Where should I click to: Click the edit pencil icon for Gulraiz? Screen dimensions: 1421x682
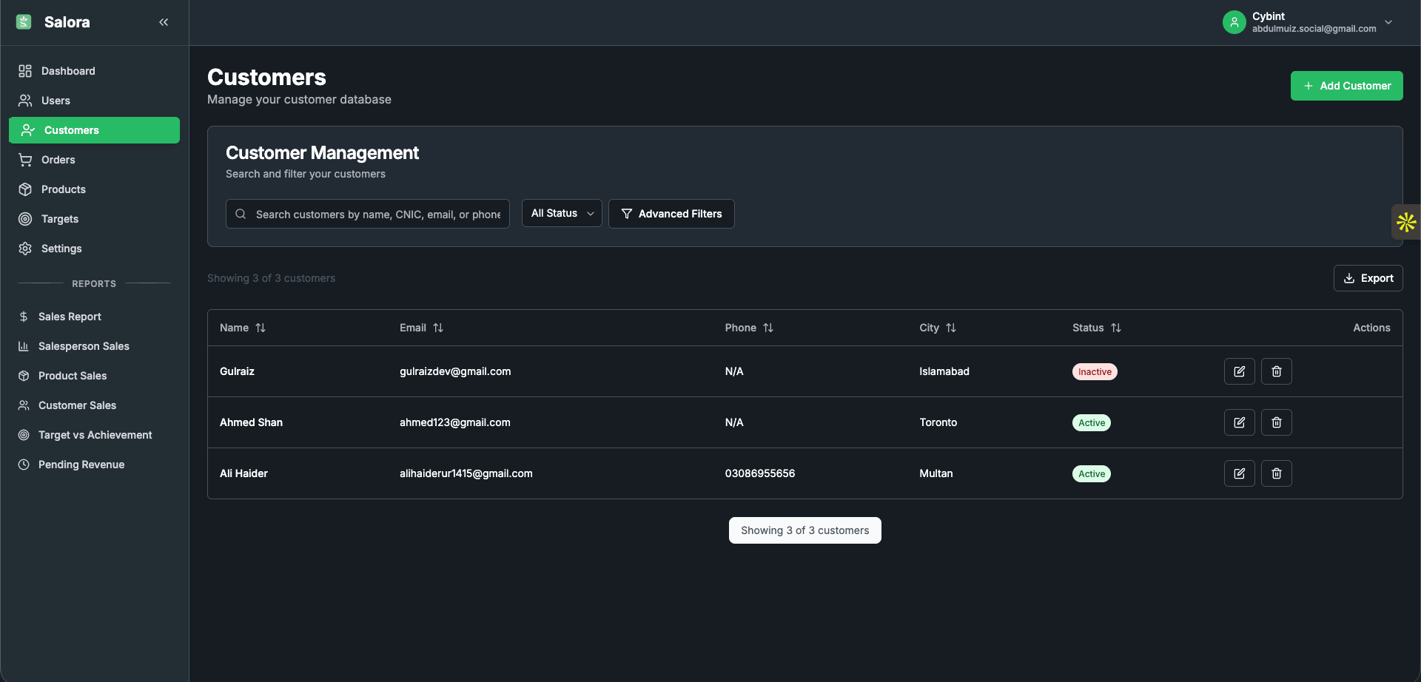[1239, 371]
